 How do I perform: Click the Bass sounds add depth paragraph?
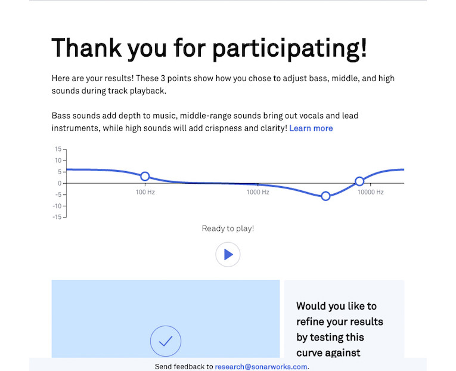pyautogui.click(x=204, y=122)
